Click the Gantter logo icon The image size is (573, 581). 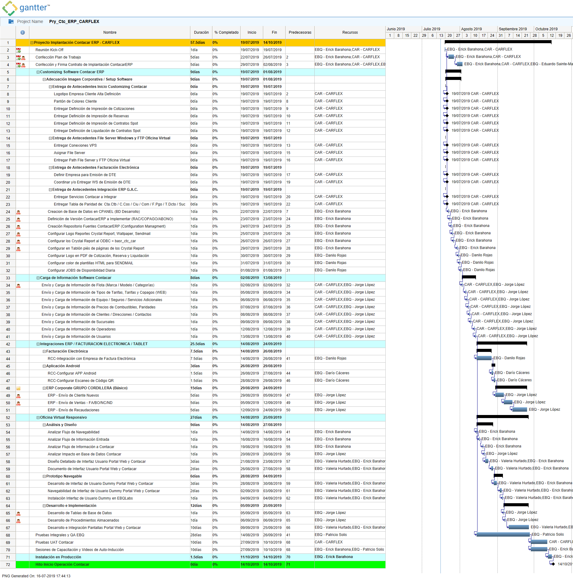coord(9,8)
